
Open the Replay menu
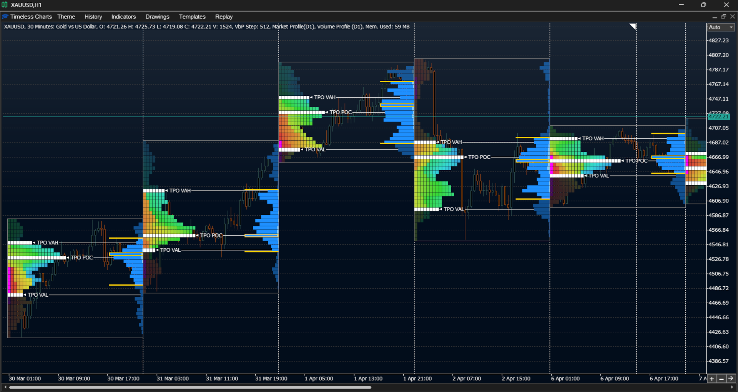click(x=224, y=17)
